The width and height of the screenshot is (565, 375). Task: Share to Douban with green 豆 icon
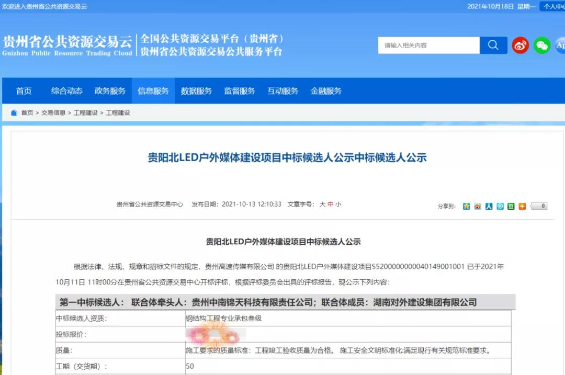click(x=511, y=206)
